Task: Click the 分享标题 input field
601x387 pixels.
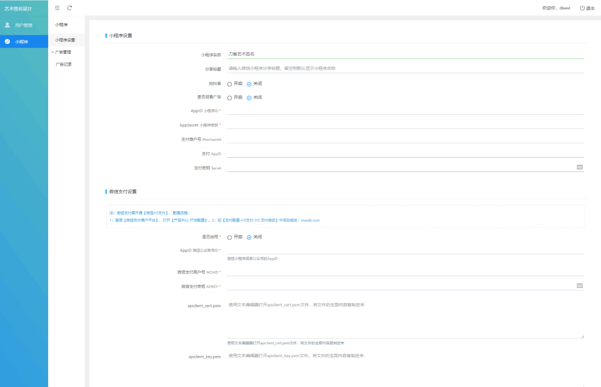Action: pyautogui.click(x=405, y=69)
